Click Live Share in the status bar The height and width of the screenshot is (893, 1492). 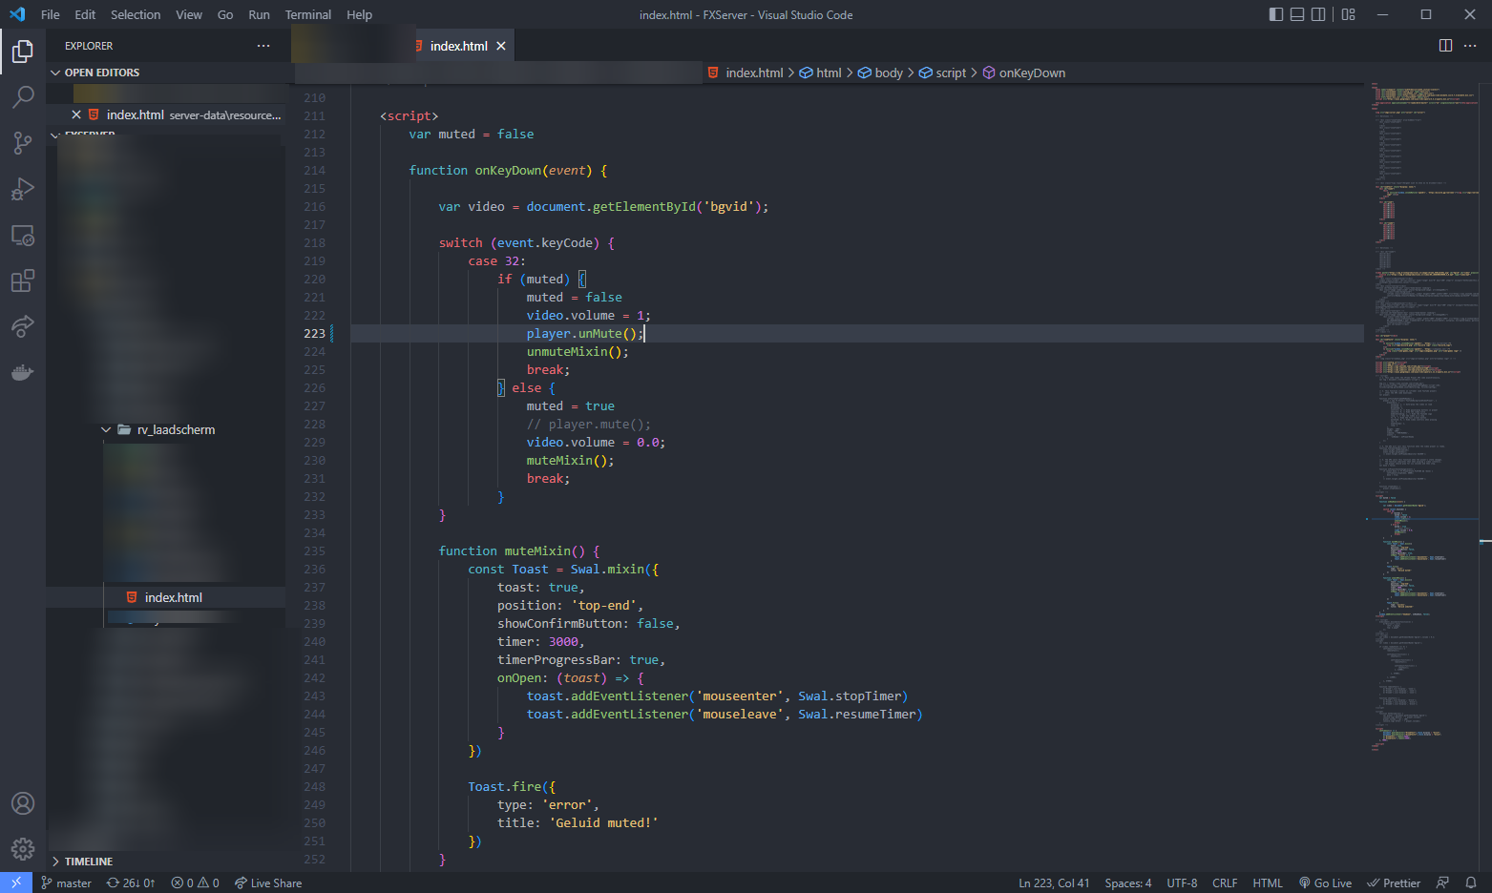pyautogui.click(x=268, y=883)
